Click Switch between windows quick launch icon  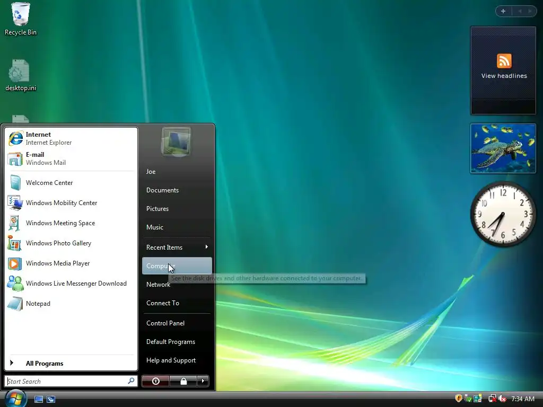[51, 399]
